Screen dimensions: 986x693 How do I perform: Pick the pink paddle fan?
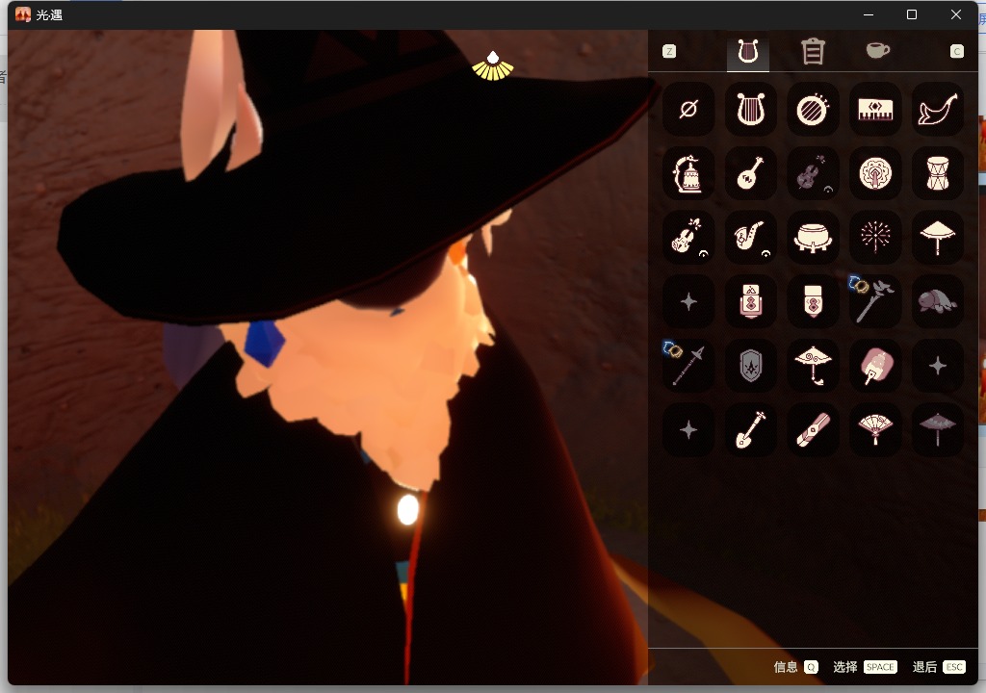coord(874,366)
